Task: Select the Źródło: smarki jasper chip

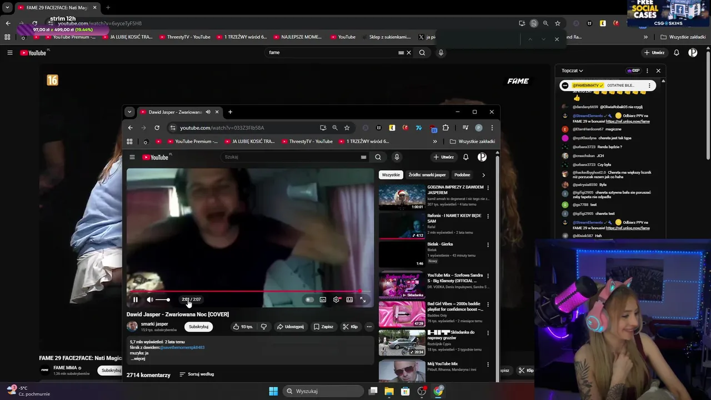Action: point(427,175)
